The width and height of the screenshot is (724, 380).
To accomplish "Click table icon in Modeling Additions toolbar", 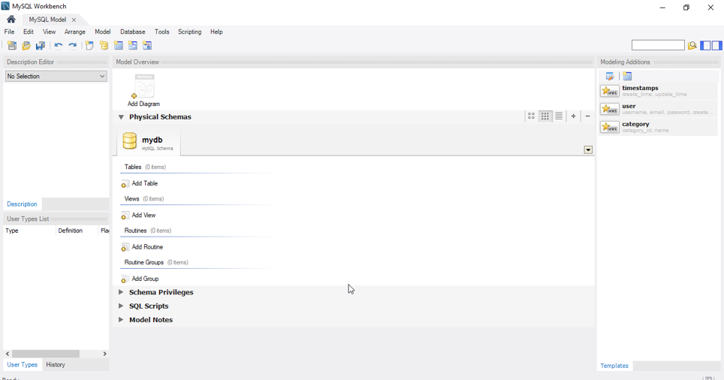I will coord(627,76).
